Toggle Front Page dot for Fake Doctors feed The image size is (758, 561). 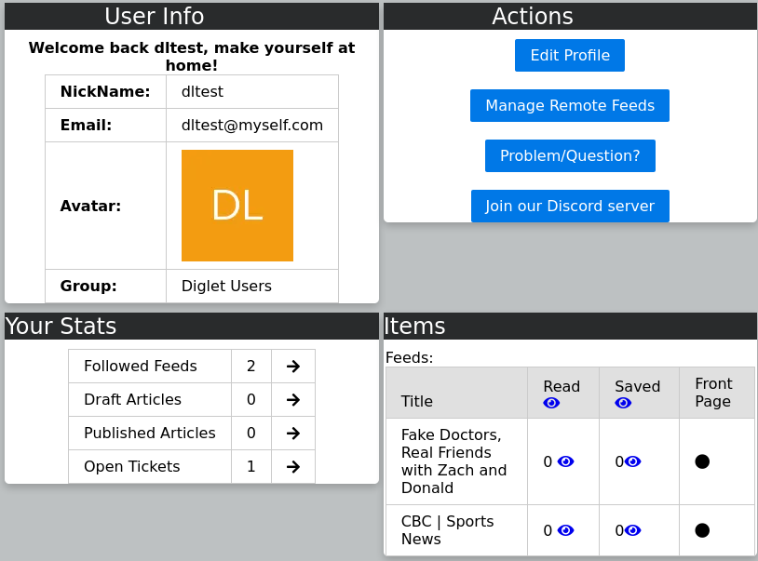click(x=702, y=461)
